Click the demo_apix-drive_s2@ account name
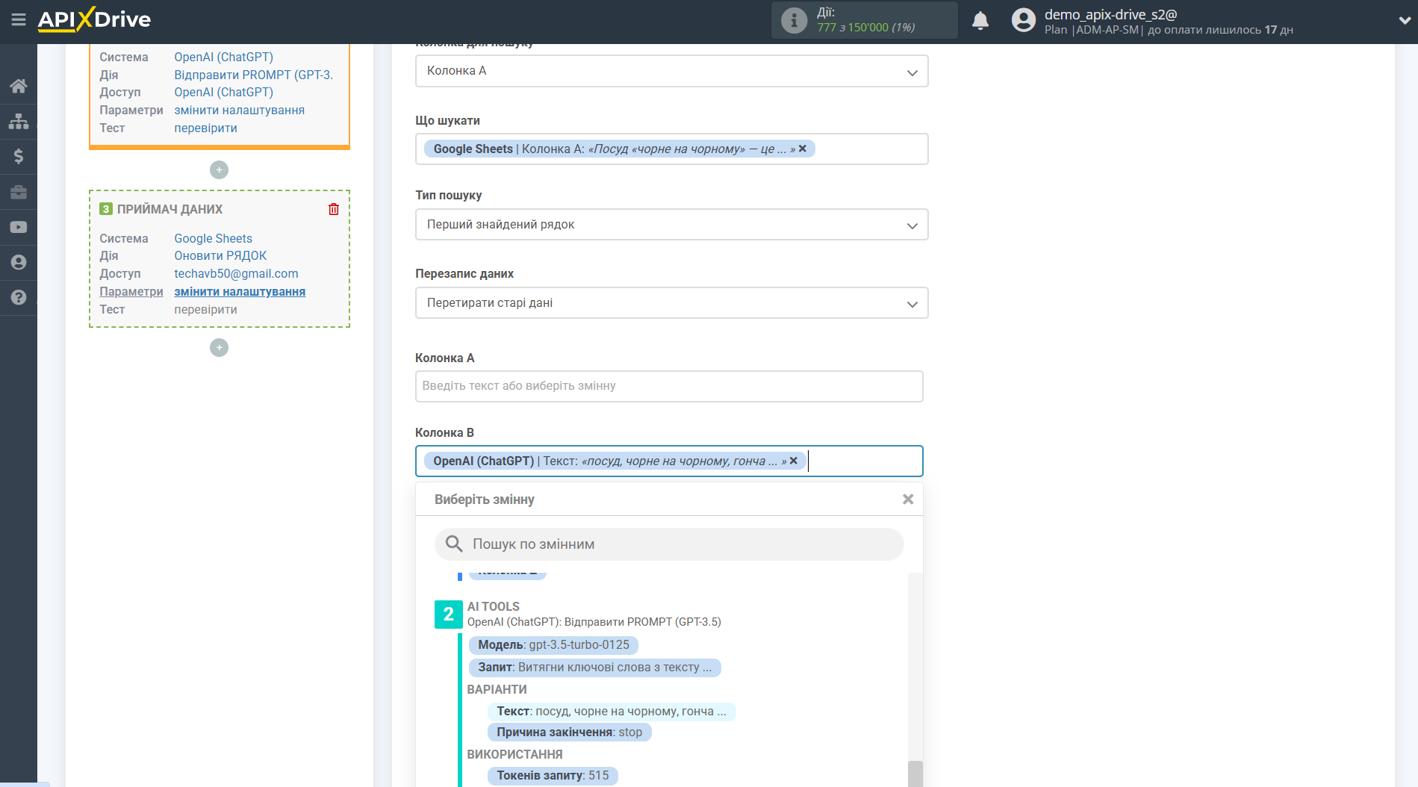The image size is (1418, 787). coord(1110,14)
